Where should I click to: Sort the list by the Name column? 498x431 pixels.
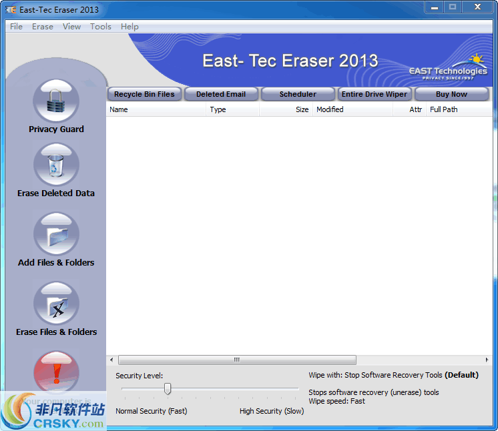click(x=156, y=109)
